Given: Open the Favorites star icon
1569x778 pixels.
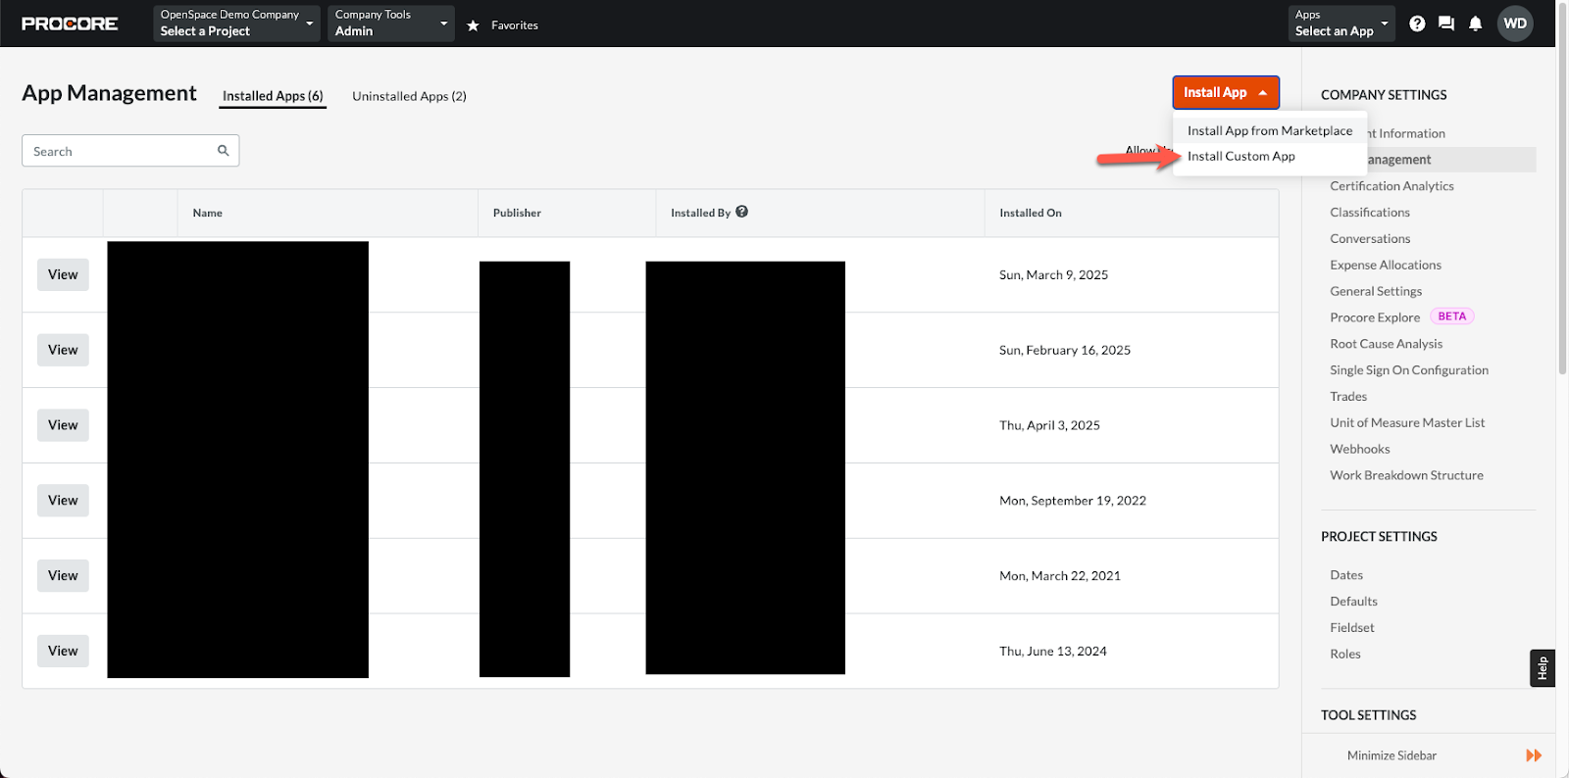Looking at the screenshot, I should [473, 25].
